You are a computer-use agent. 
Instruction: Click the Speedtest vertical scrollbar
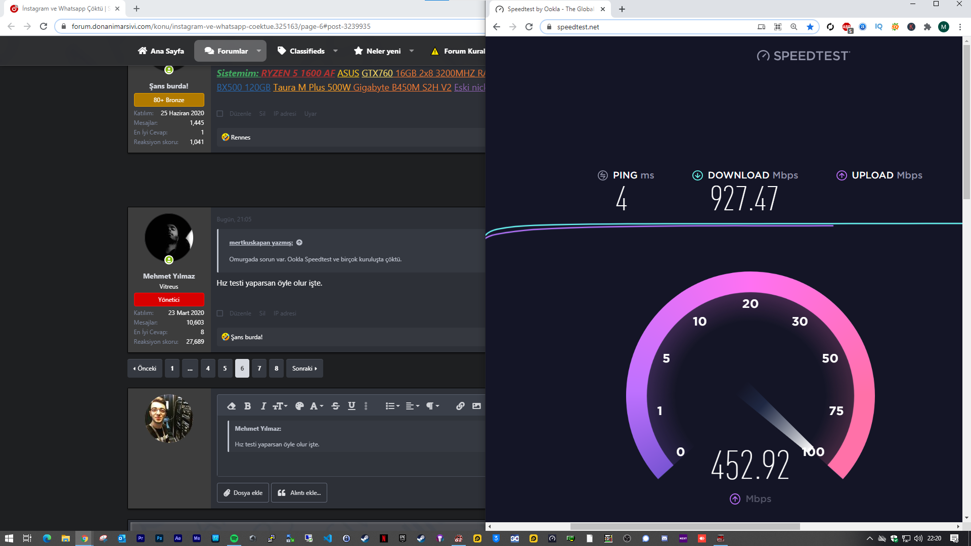pyautogui.click(x=966, y=121)
